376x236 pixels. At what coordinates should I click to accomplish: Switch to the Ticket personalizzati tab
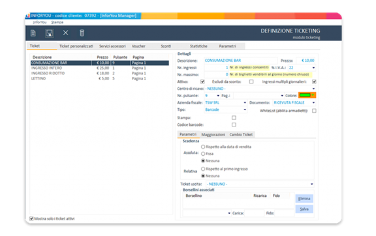pyautogui.click(x=76, y=46)
